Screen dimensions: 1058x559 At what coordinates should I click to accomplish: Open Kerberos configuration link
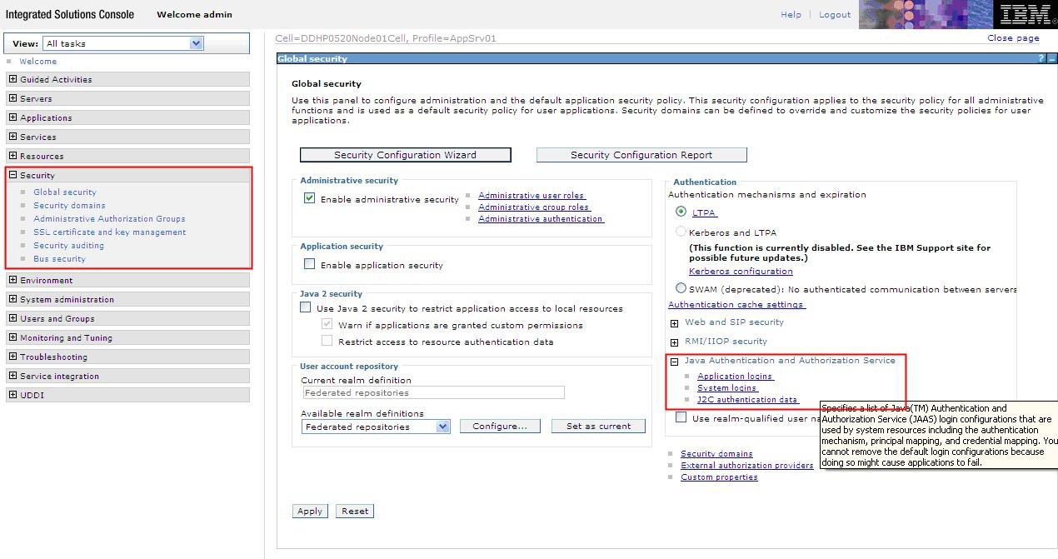(741, 271)
